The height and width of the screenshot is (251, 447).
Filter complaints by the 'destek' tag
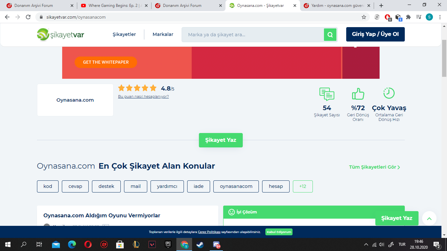pos(106,186)
